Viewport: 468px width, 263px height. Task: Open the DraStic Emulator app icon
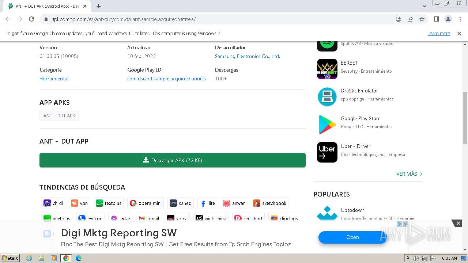pyautogui.click(x=327, y=97)
